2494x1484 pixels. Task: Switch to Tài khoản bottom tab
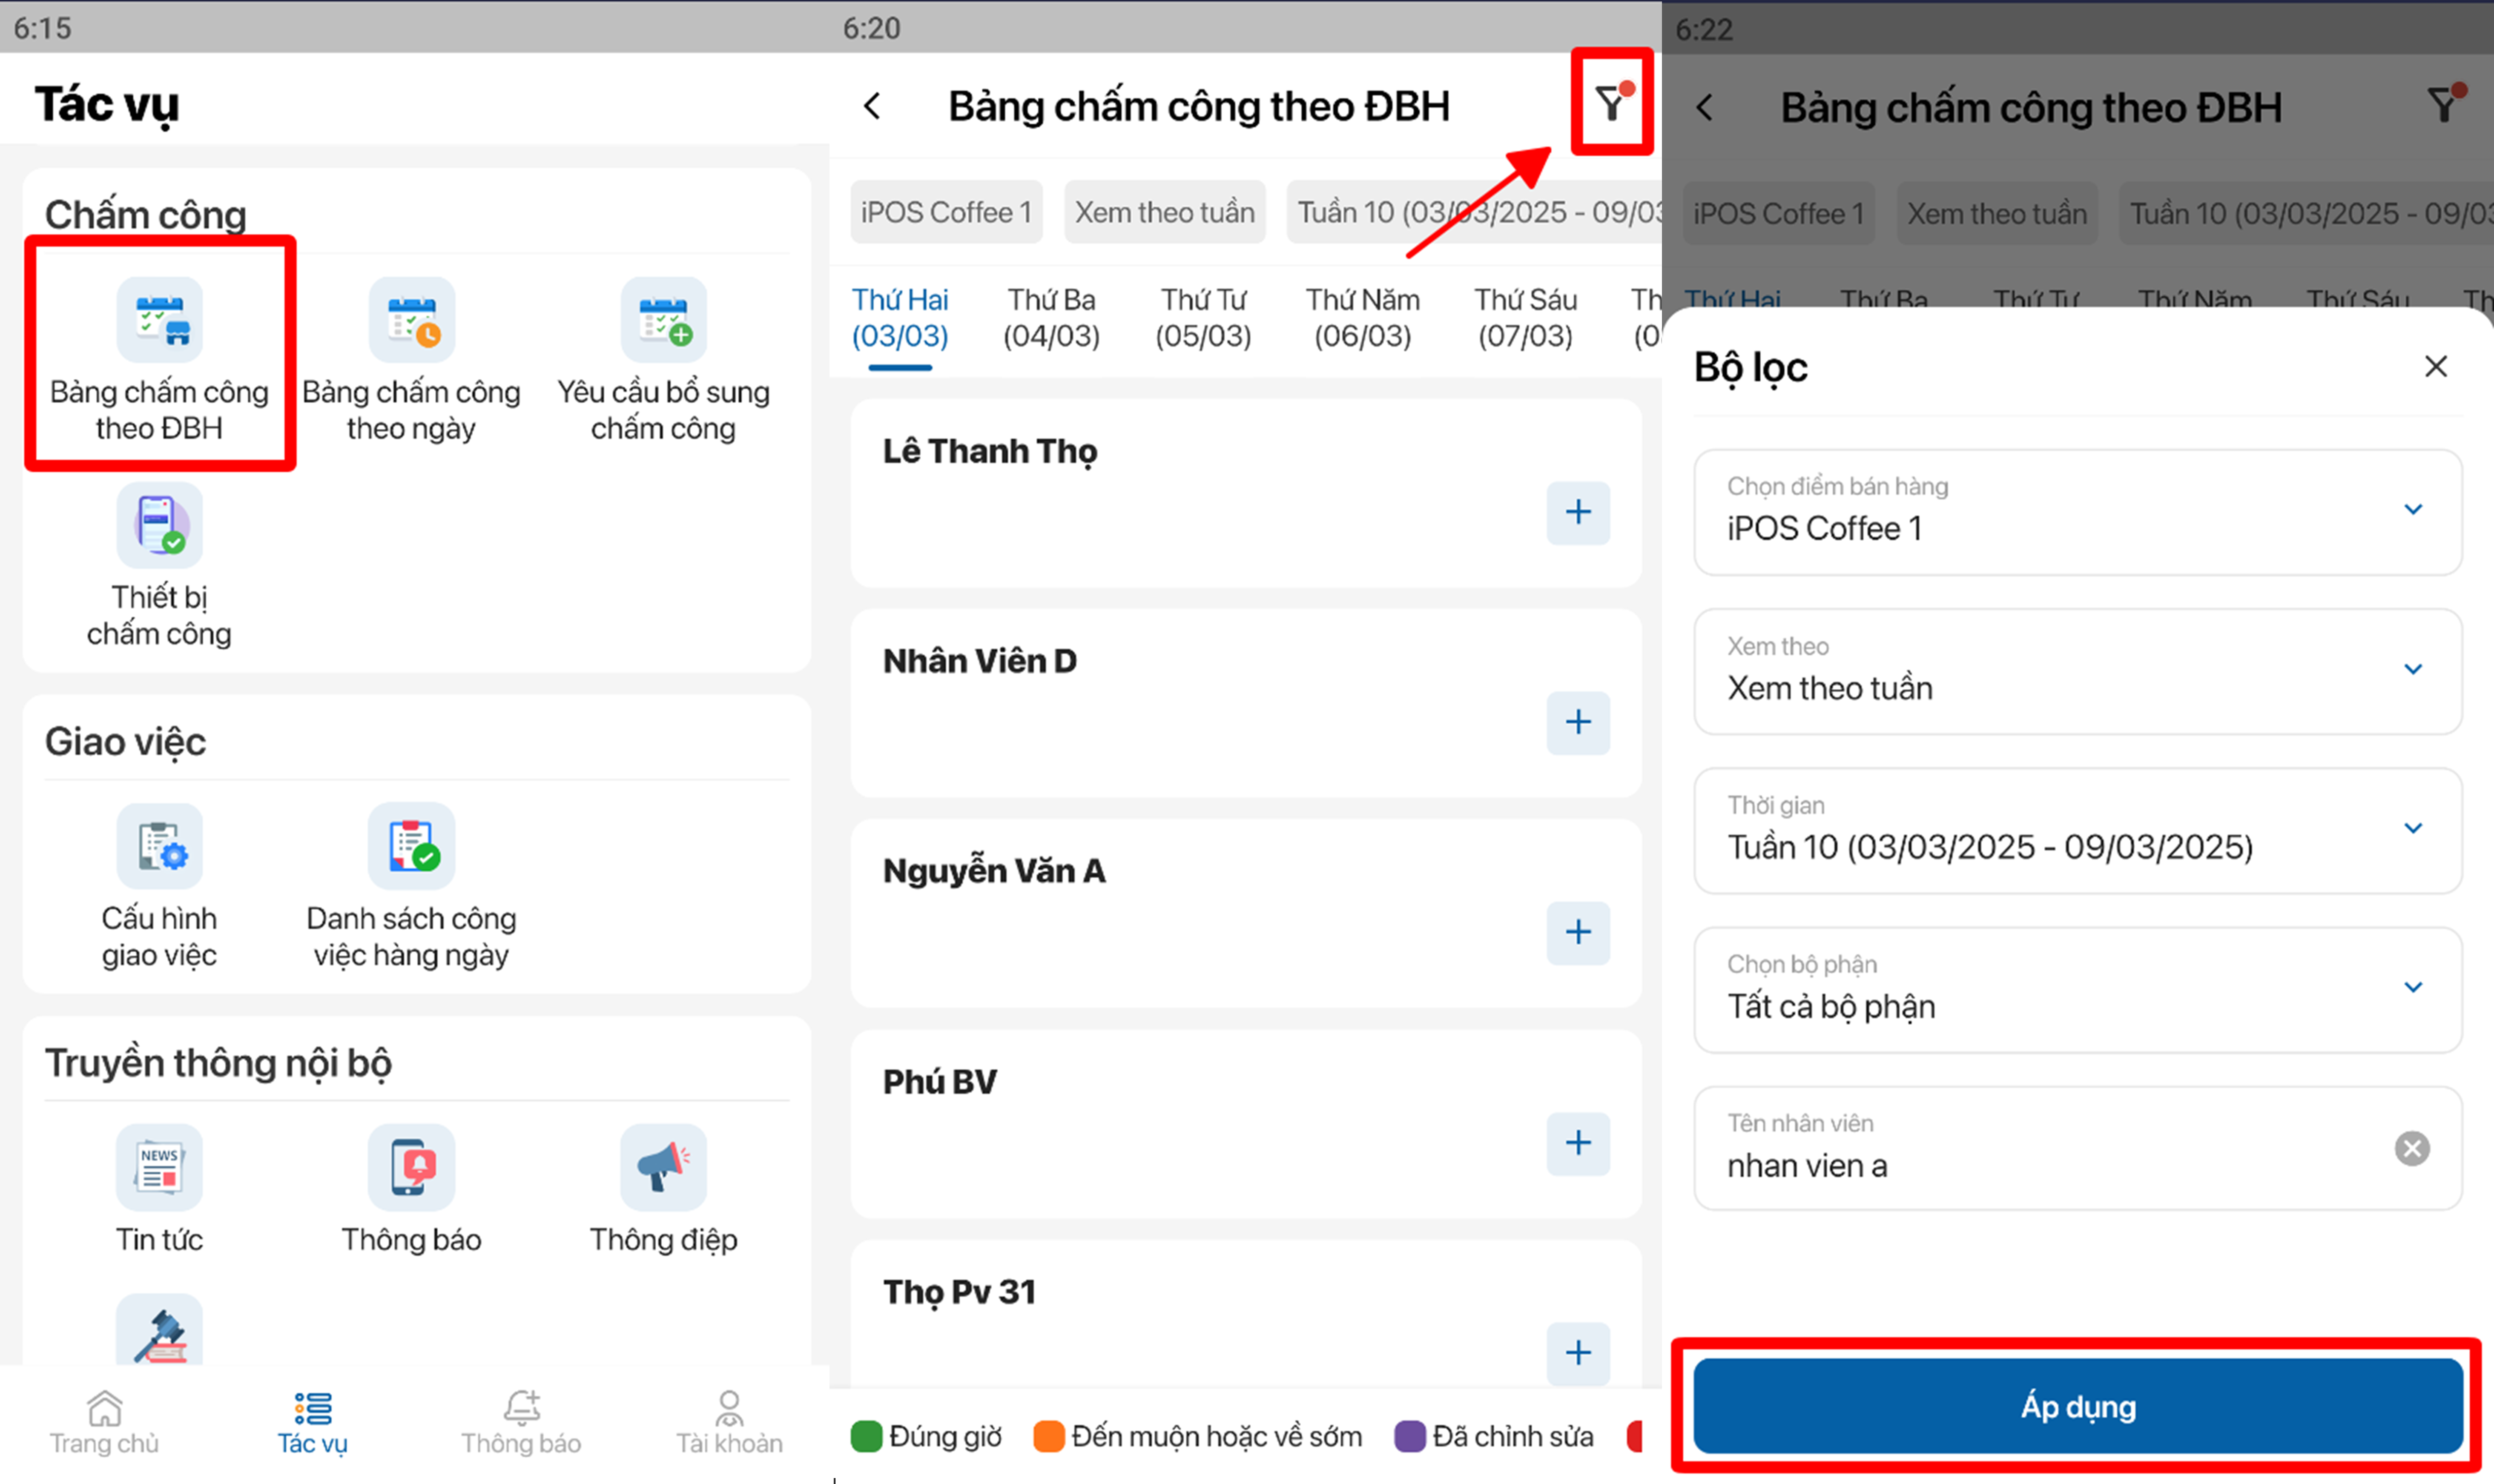[x=729, y=1421]
